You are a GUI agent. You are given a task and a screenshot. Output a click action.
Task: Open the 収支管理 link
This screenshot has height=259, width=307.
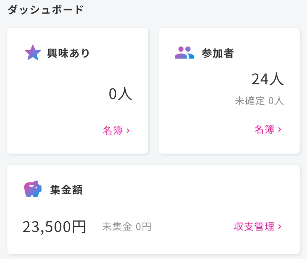pyautogui.click(x=254, y=227)
